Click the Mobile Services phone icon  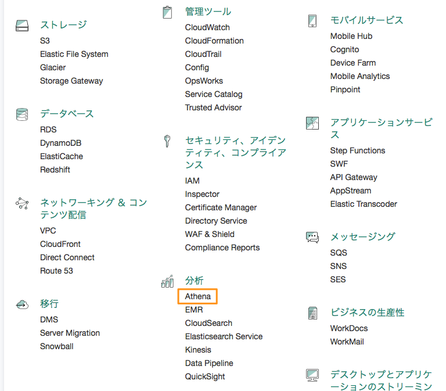[x=312, y=21]
